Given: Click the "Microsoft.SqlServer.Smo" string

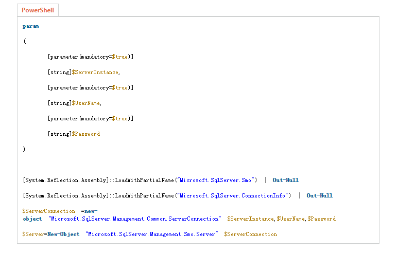Looking at the screenshot, I should point(216,180).
